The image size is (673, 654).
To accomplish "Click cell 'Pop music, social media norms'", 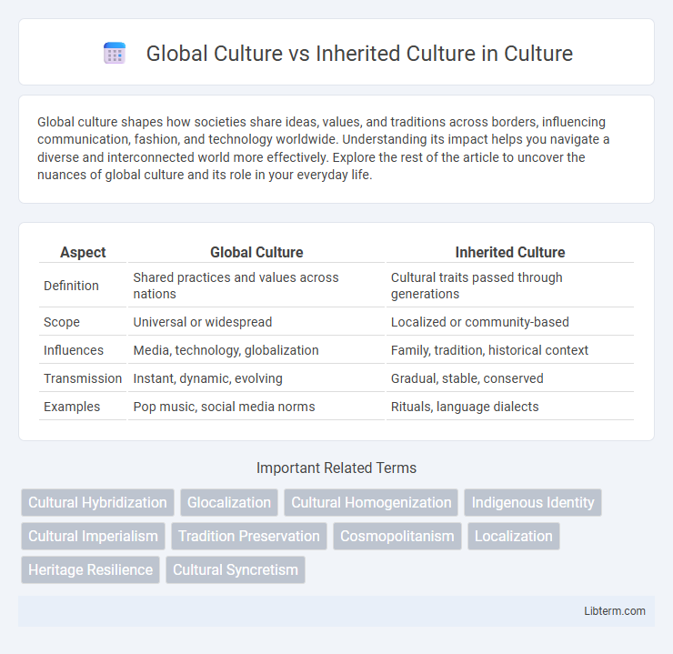I will pos(256,407).
